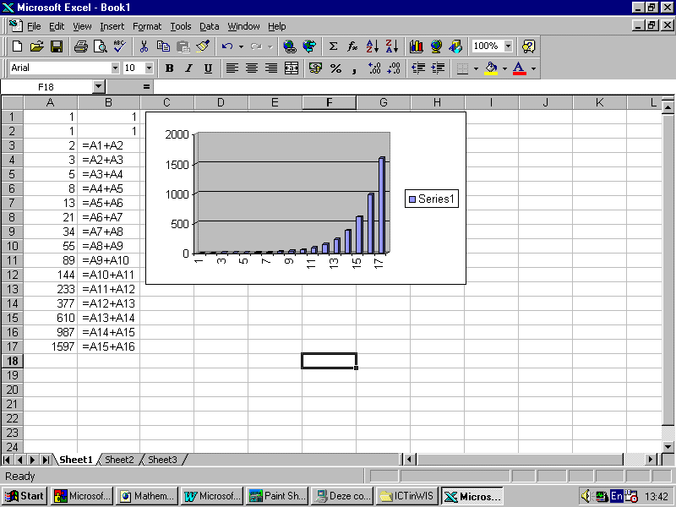Apply currency style formatting
The height and width of the screenshot is (507, 676).
click(x=315, y=68)
